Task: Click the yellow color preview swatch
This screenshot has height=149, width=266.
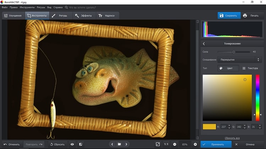Action: click(209, 126)
